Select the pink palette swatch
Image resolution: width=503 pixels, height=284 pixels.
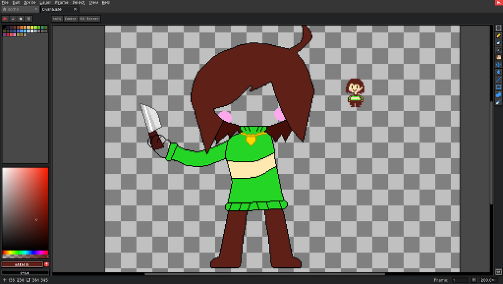(15, 34)
